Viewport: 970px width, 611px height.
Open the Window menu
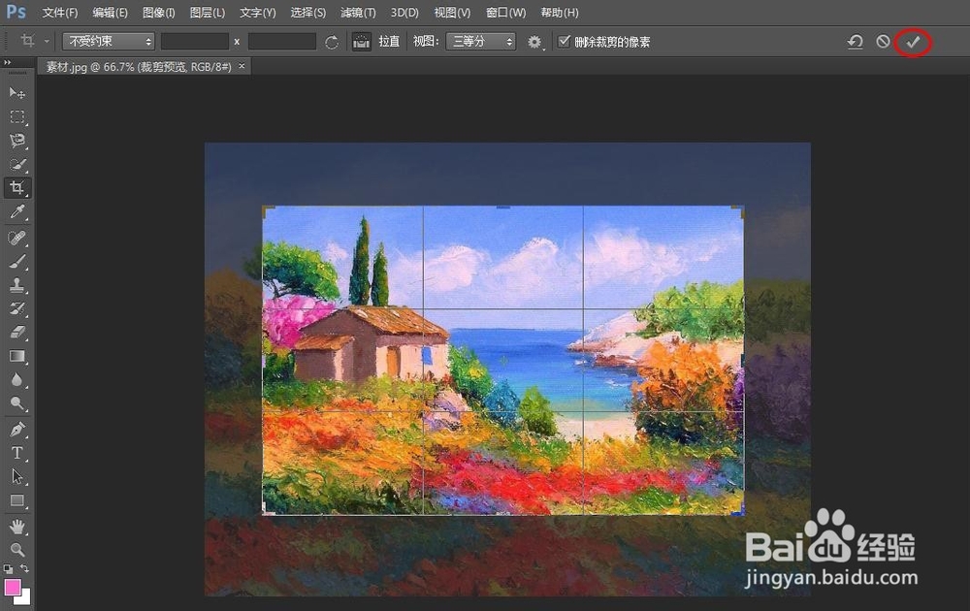point(505,13)
